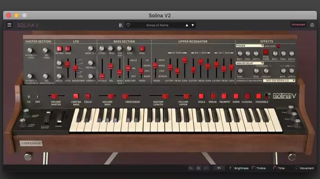Click the LFO Waveform selector slider

[x=75, y=68]
